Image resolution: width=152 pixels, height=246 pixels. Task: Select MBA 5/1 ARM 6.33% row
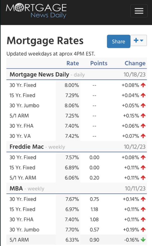77,240
